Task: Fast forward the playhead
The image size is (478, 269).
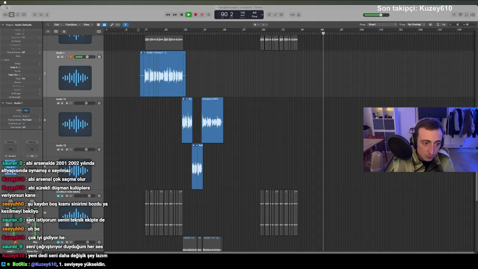Action: 175,15
